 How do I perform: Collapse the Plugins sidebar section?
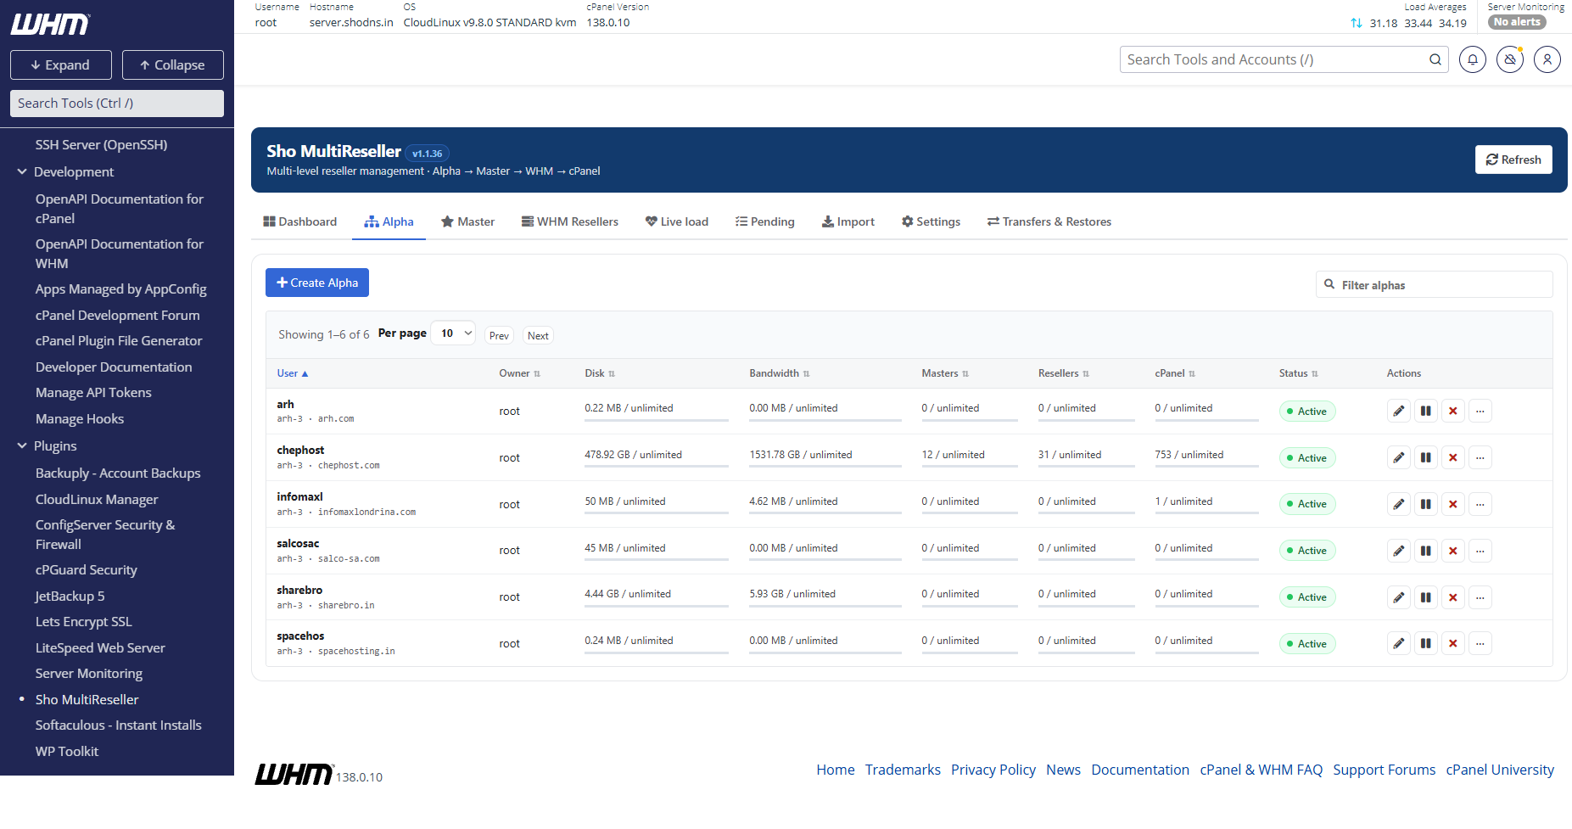[22, 445]
